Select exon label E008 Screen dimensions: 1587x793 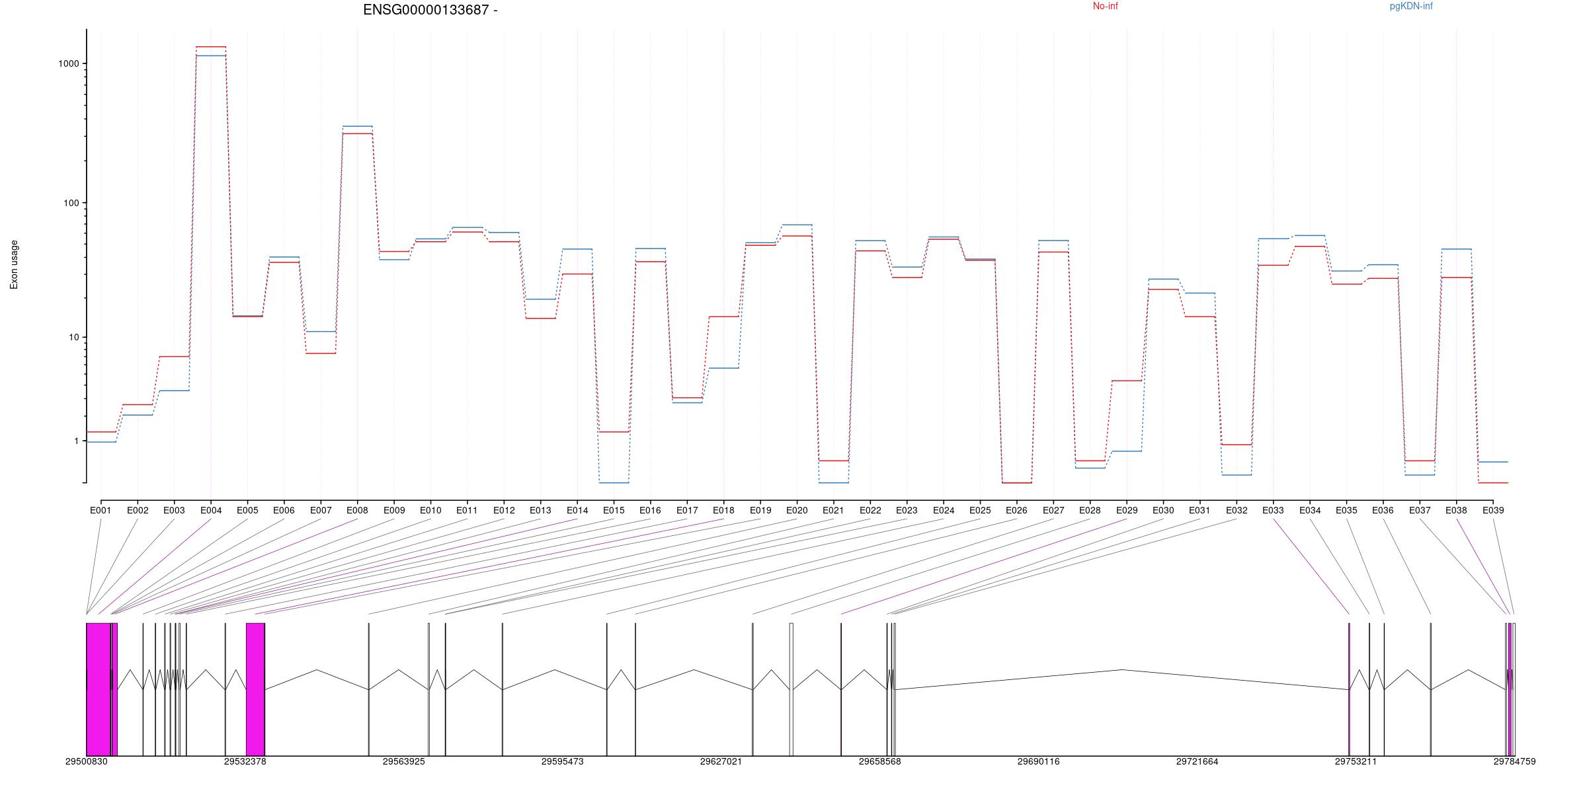(x=357, y=510)
